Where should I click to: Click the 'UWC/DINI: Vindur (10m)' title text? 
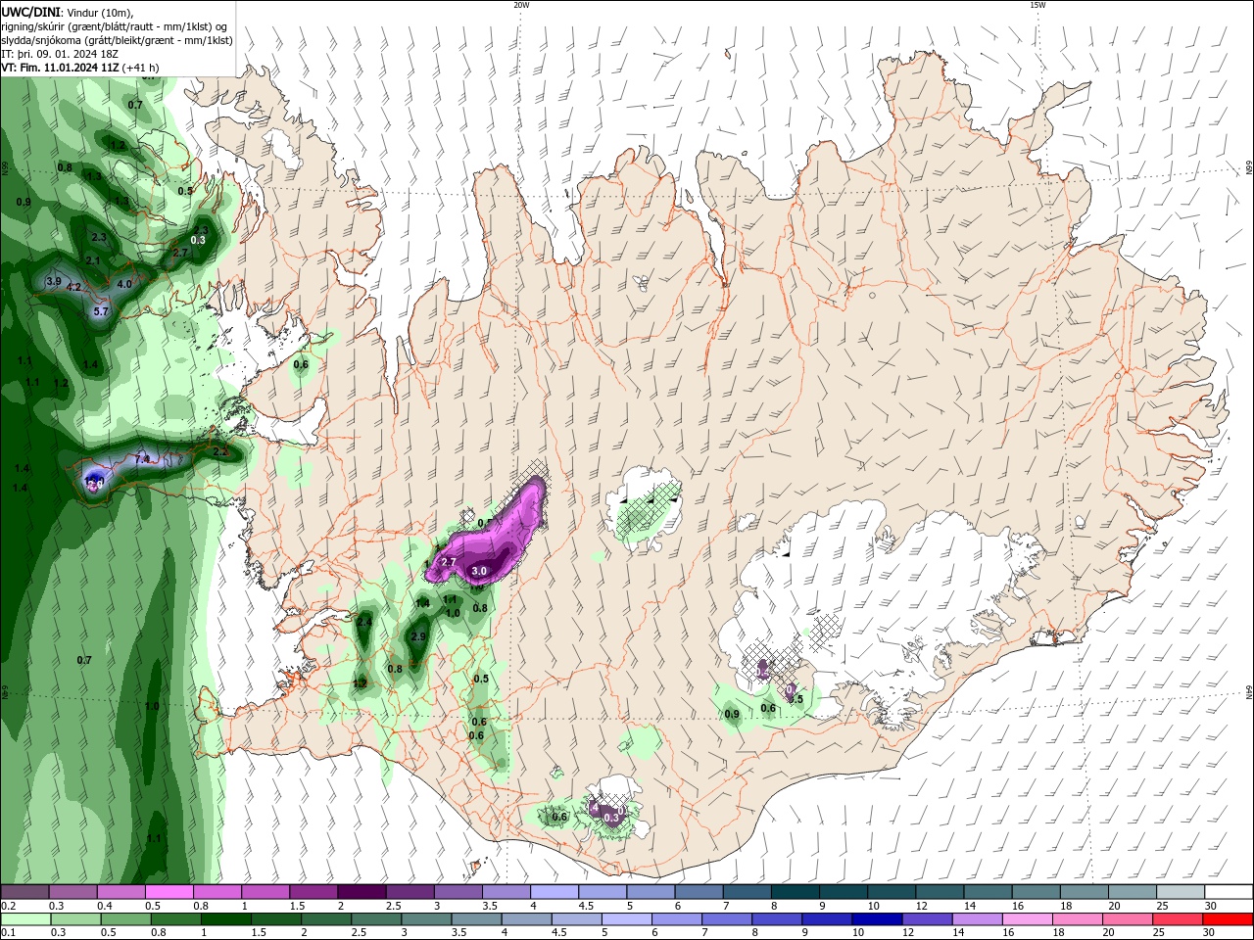tap(66, 12)
